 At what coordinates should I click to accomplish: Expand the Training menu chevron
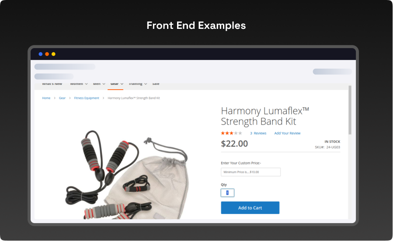click(146, 84)
